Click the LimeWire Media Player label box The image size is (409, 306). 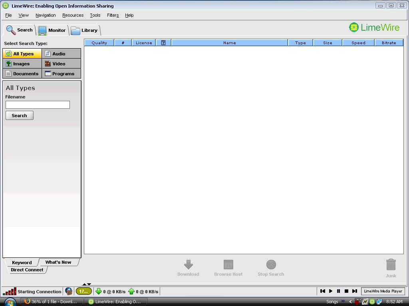(383, 291)
